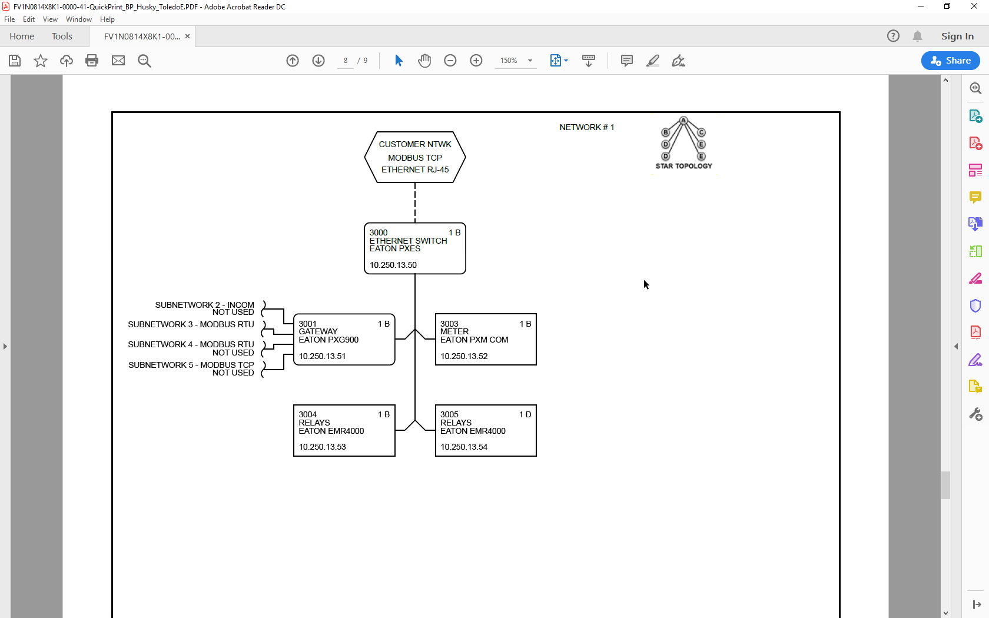This screenshot has width=989, height=618.
Task: Zoom out with the minus button
Action: click(x=450, y=61)
